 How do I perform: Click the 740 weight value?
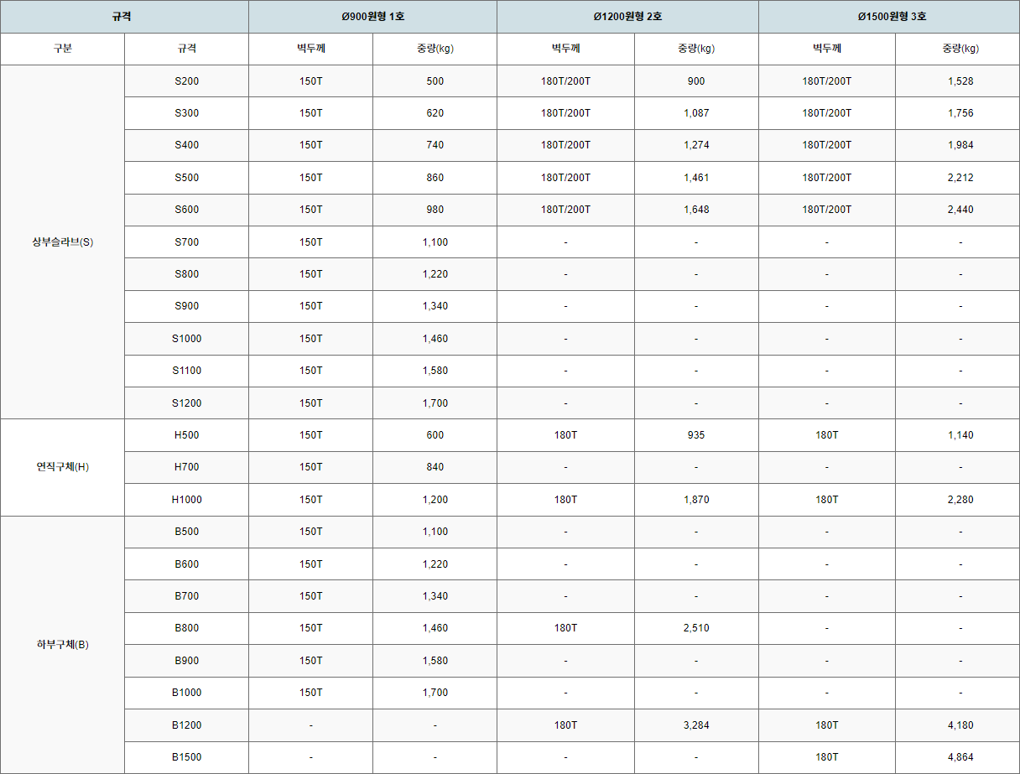(x=435, y=145)
